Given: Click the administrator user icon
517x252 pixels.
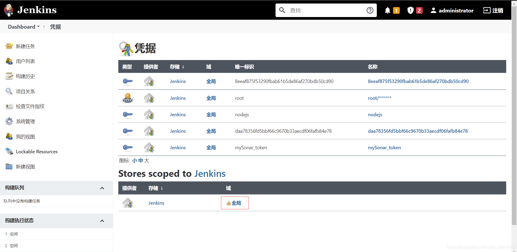Looking at the screenshot, I should 433,10.
